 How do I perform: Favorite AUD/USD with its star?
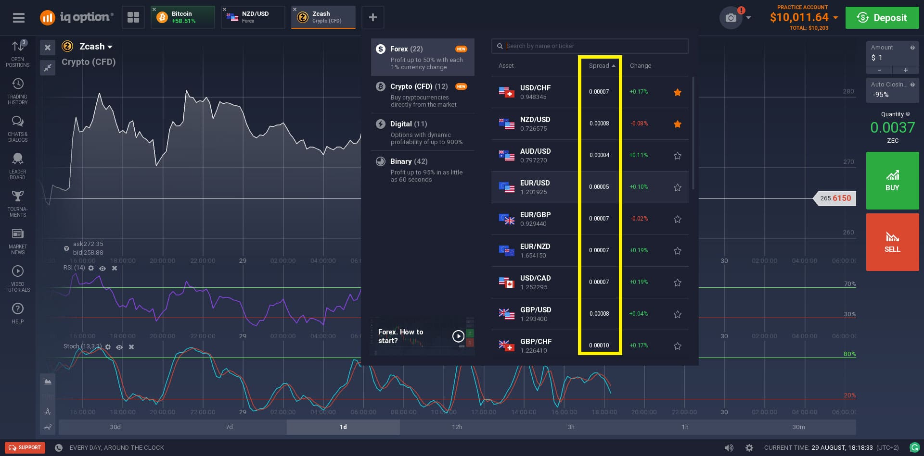click(678, 156)
